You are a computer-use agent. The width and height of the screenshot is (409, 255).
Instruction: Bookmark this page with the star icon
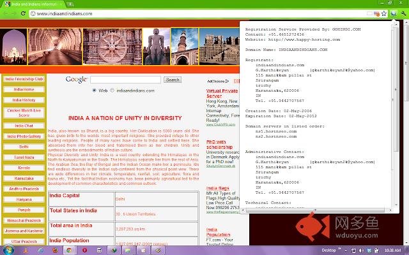point(384,13)
